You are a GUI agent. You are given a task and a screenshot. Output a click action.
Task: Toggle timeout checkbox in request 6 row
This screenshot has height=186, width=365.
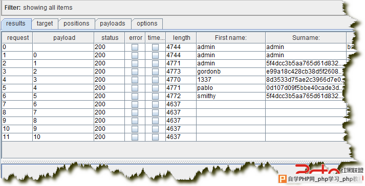click(x=155, y=96)
